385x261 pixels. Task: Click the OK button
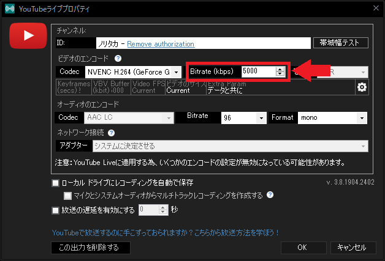(x=303, y=248)
